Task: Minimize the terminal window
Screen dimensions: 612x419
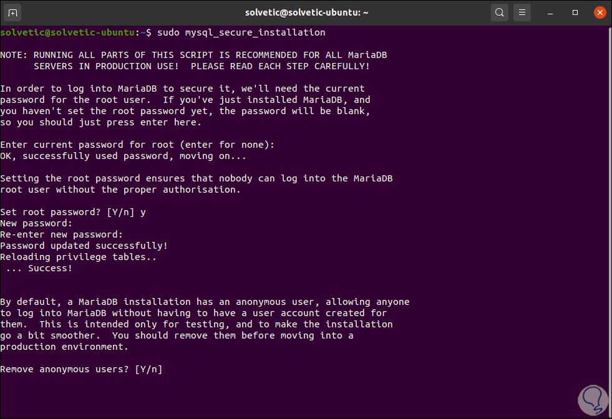Action: point(551,12)
